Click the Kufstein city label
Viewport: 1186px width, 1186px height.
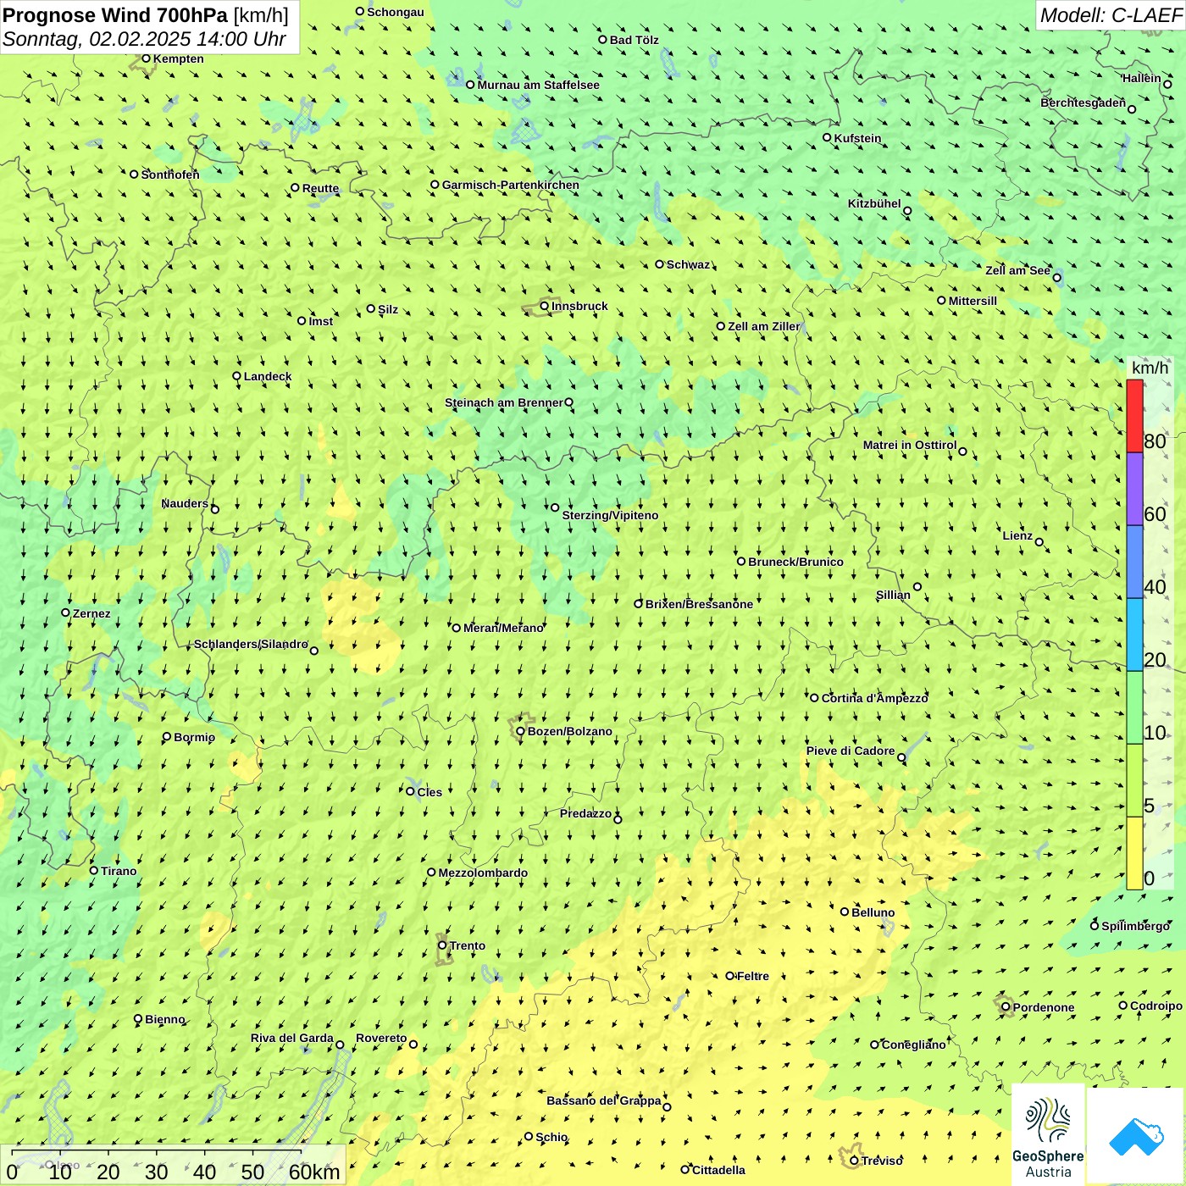click(x=857, y=138)
